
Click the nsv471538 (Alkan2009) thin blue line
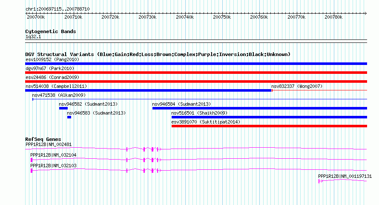(x=200, y=99)
